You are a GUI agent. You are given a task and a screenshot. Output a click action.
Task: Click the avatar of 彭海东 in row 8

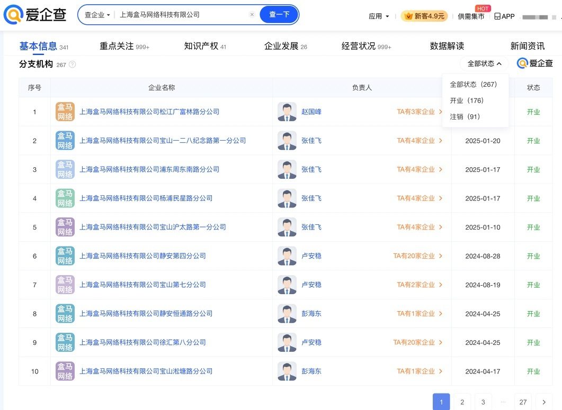point(287,314)
